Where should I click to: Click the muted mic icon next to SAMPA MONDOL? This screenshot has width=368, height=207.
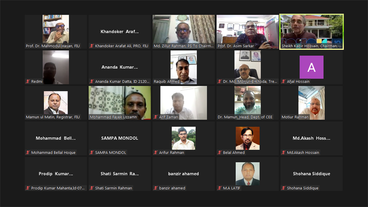(92, 153)
